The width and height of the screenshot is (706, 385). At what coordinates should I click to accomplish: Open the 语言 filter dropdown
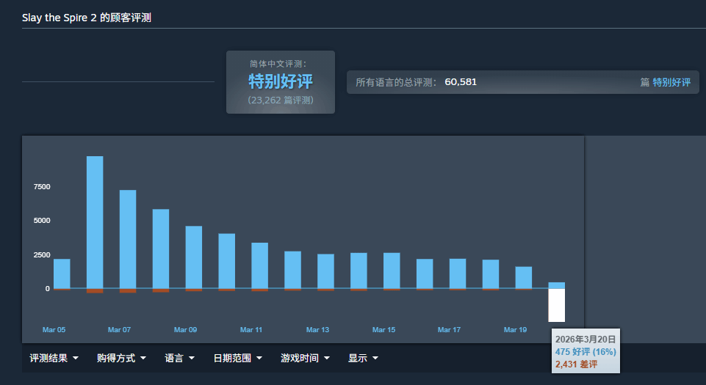(x=179, y=359)
